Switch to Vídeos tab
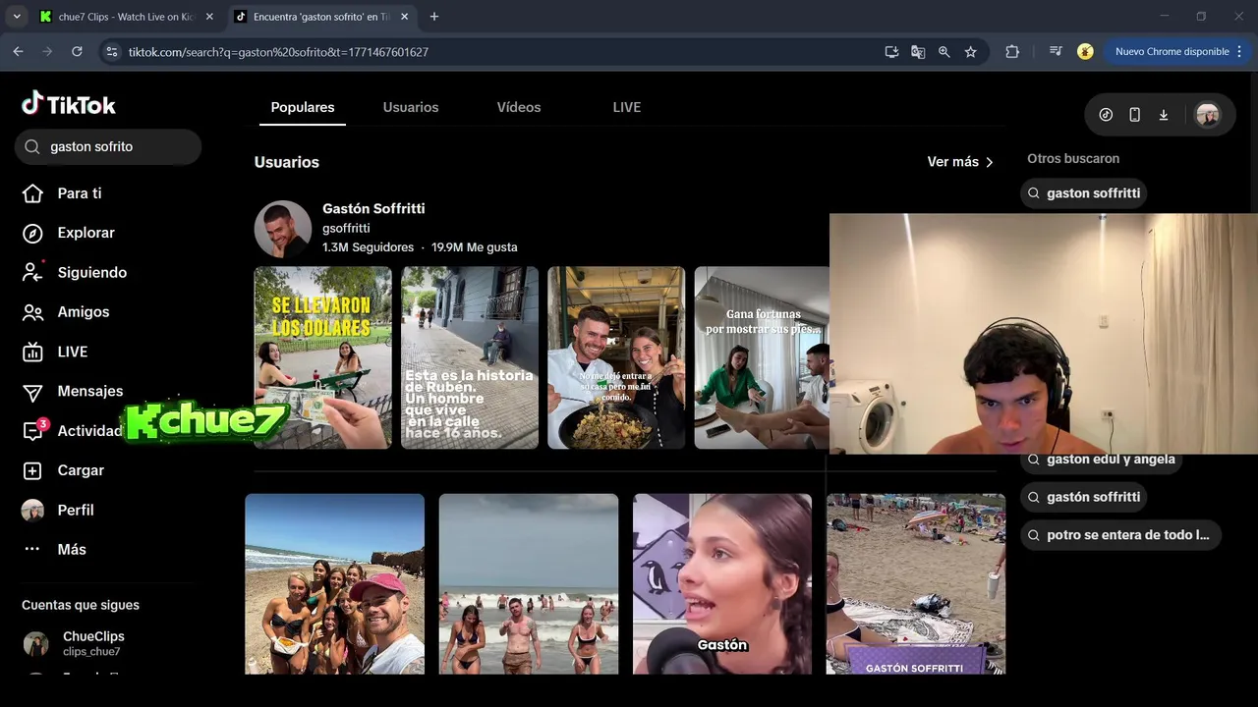This screenshot has height=707, width=1258. 519,107
